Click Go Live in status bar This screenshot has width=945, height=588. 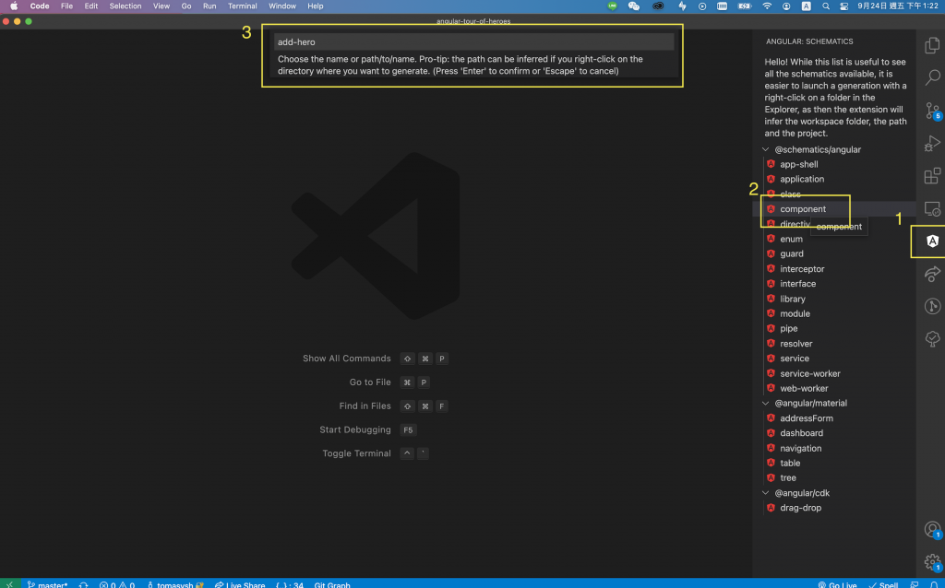[838, 584]
